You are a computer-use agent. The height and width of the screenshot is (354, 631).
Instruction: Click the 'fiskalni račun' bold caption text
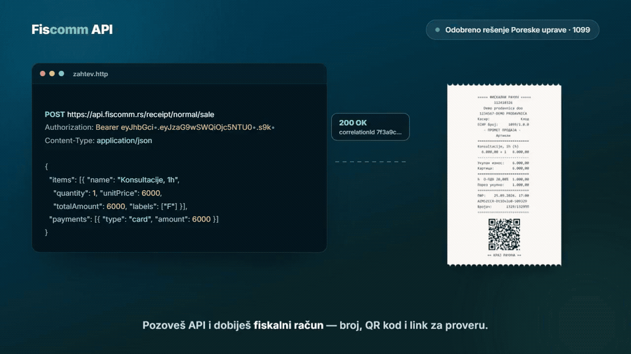coord(289,325)
